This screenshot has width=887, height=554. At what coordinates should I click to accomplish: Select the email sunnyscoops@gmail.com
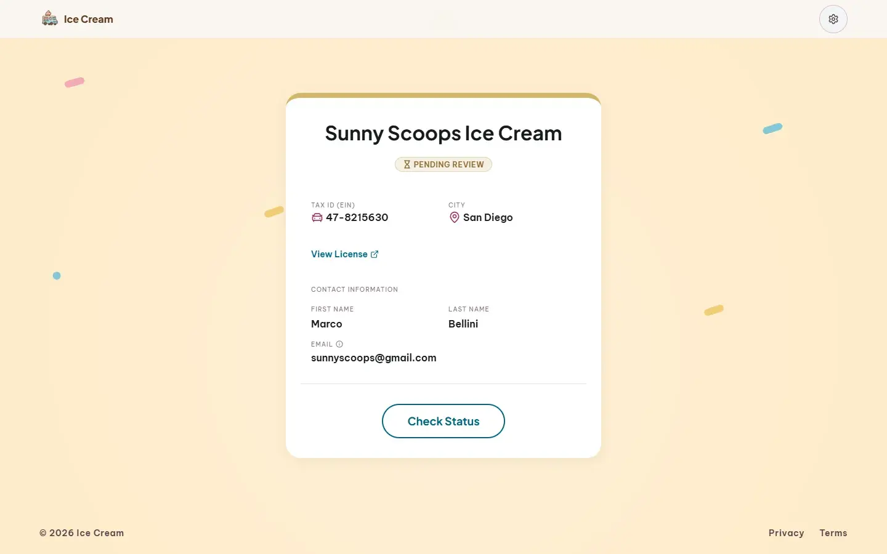tap(374, 358)
